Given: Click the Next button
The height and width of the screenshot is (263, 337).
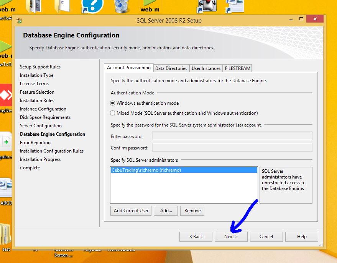Looking at the screenshot, I should tap(231, 237).
